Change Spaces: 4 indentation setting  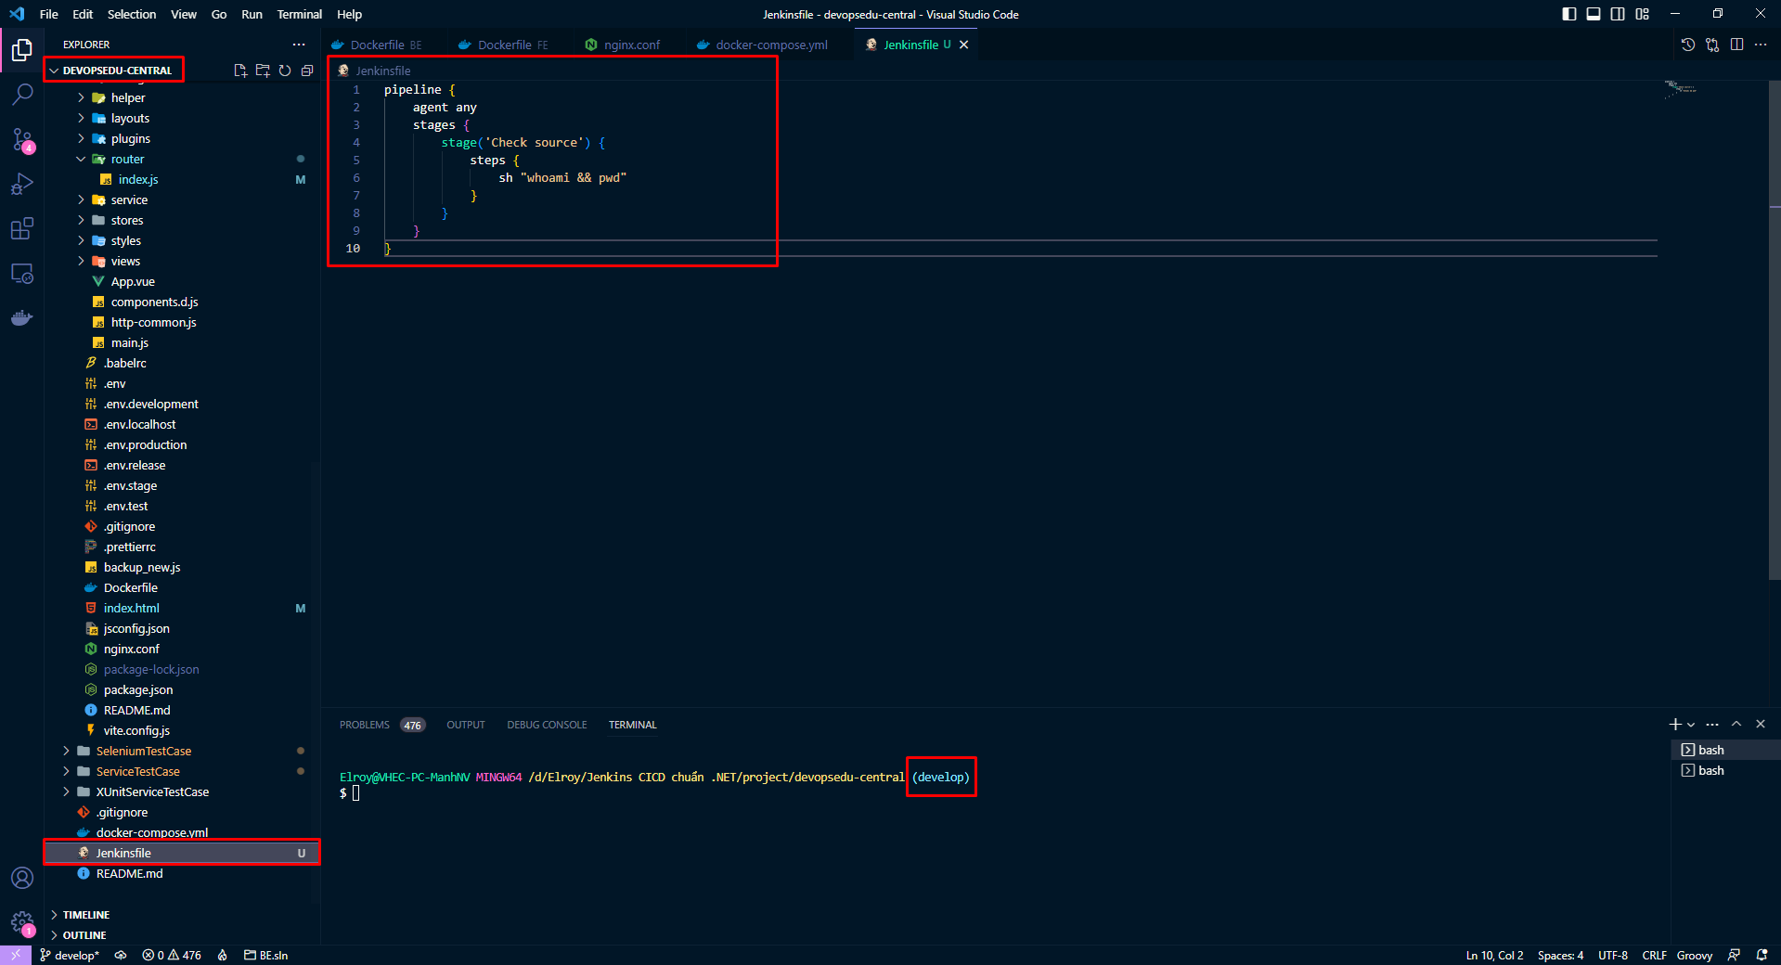pyautogui.click(x=1560, y=955)
